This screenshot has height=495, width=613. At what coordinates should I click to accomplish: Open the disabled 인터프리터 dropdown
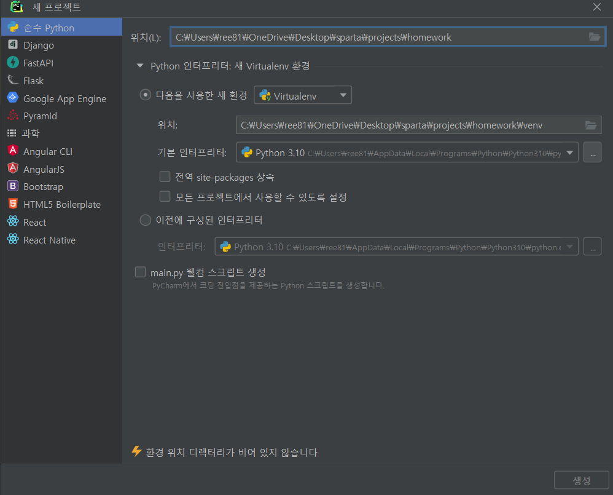tap(396, 247)
